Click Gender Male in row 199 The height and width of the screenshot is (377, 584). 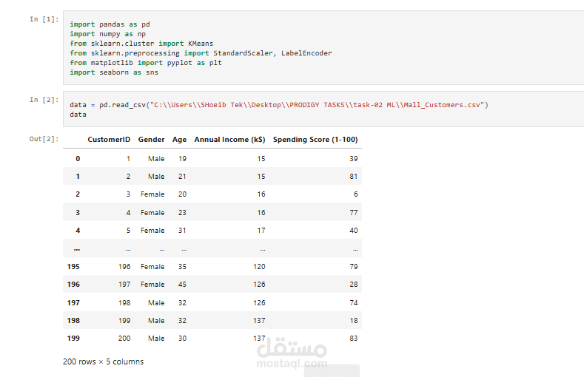(x=156, y=339)
